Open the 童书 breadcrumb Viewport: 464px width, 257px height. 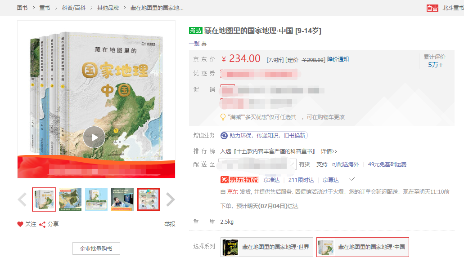(x=45, y=8)
